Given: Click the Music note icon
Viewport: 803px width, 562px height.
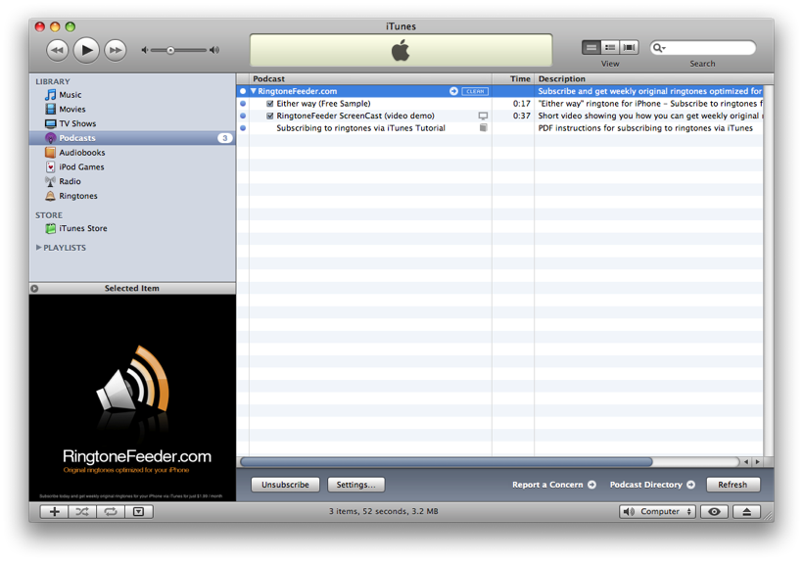Looking at the screenshot, I should pyautogui.click(x=50, y=95).
